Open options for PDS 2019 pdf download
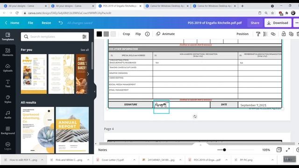299x168 pixels. click(x=226, y=160)
